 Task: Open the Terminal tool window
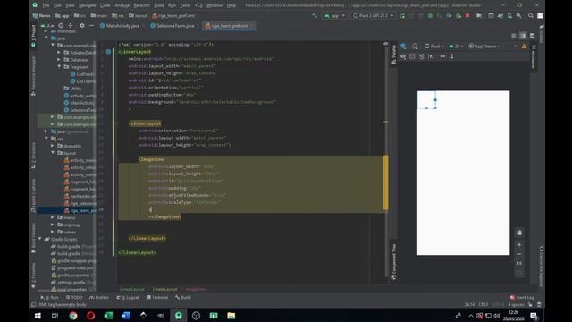[x=157, y=298]
